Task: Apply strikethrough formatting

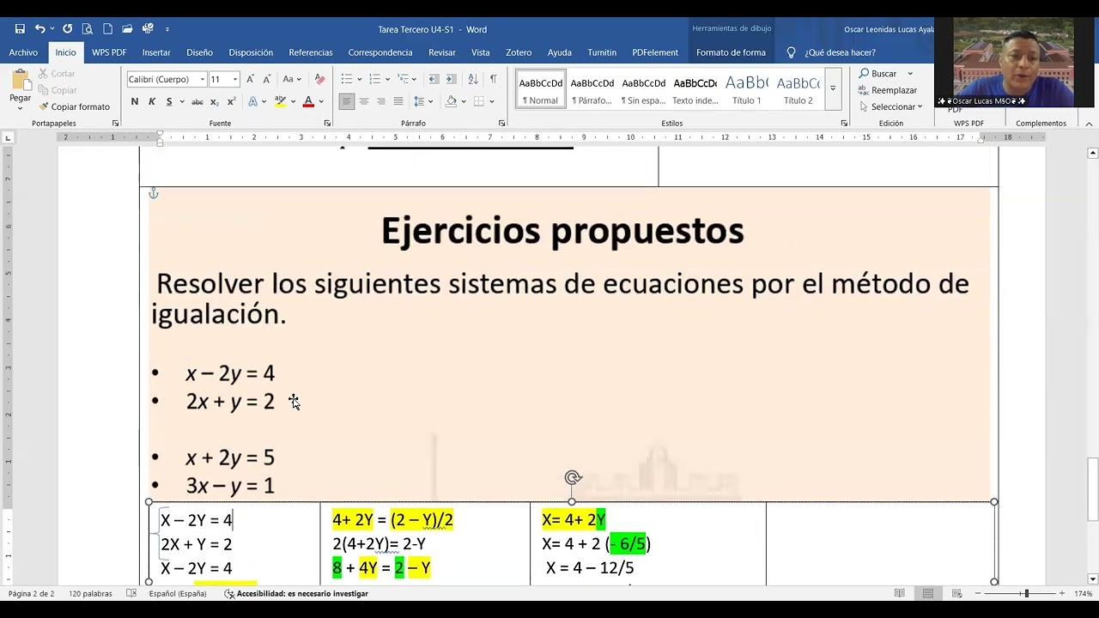Action: click(x=197, y=101)
